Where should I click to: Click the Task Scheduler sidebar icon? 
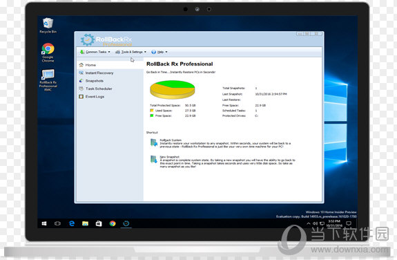pos(81,89)
